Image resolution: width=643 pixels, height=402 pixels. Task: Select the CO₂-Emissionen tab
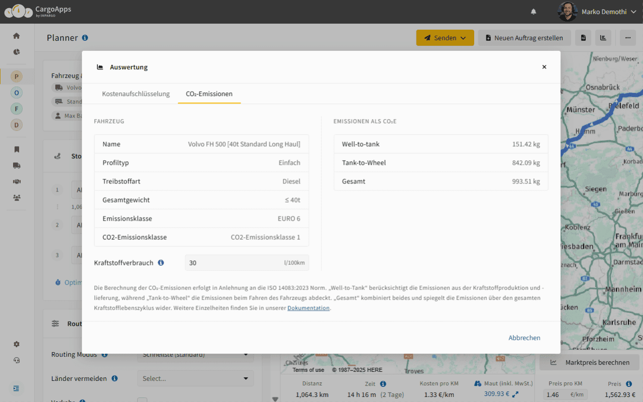point(209,94)
